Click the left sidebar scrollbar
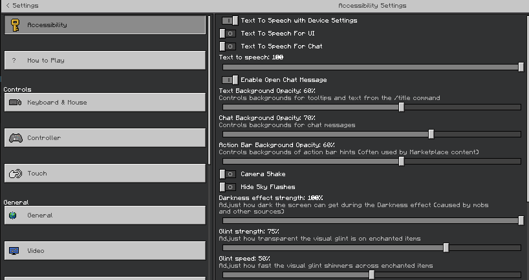The image size is (529, 280). (x=209, y=90)
